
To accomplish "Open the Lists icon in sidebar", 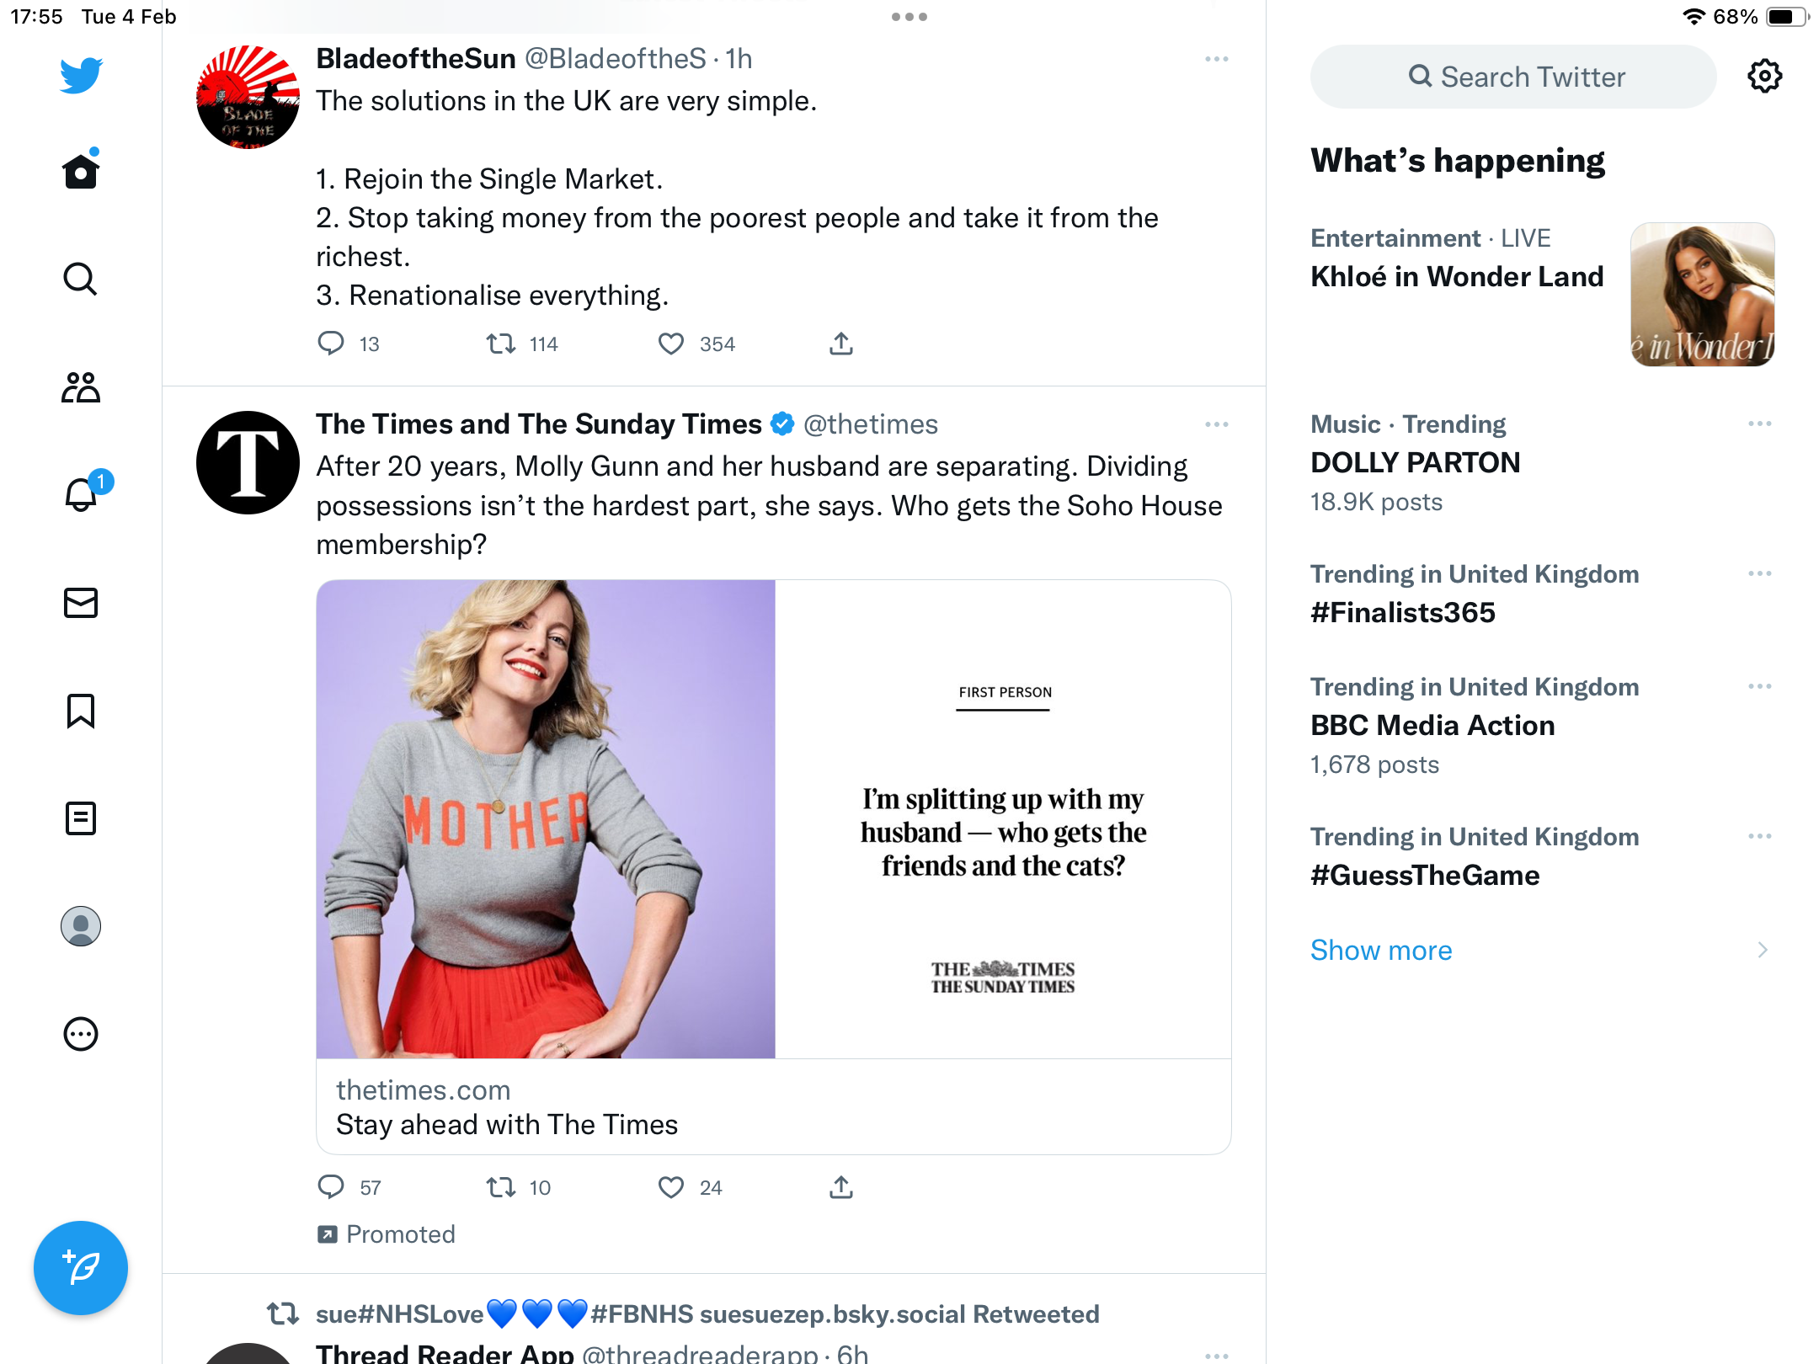I will (x=81, y=818).
